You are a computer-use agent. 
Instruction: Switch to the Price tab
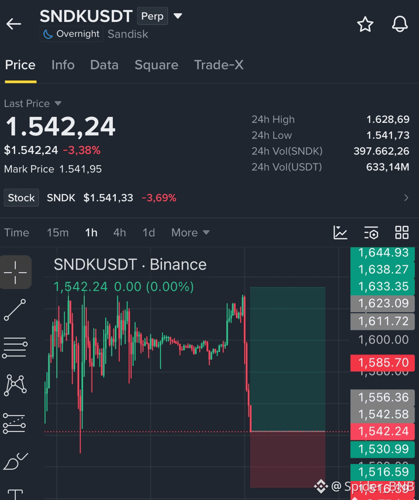pyautogui.click(x=21, y=65)
